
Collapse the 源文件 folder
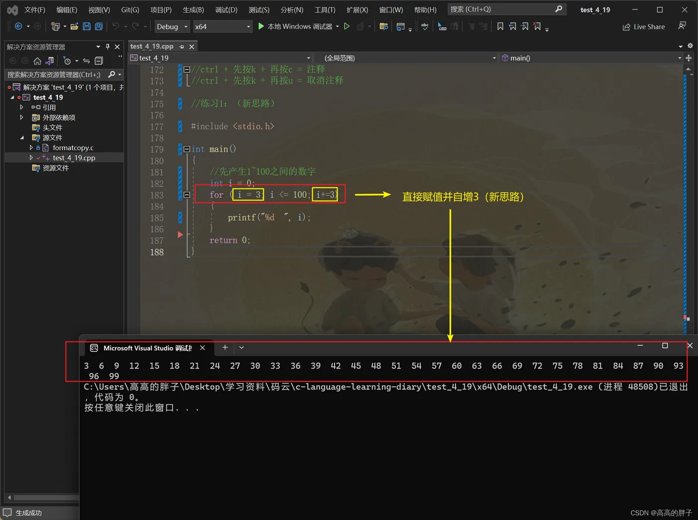click(21, 138)
